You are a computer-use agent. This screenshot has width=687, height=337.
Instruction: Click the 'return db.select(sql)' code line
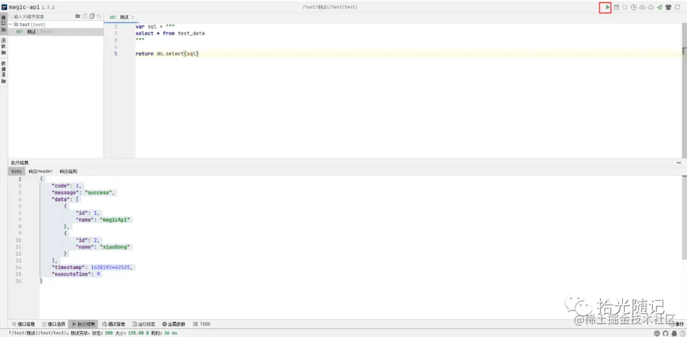(167, 53)
